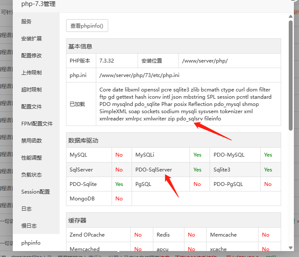This screenshot has width=299, height=257.
Task: Click the 查看phpinfo() button
Action: click(87, 26)
